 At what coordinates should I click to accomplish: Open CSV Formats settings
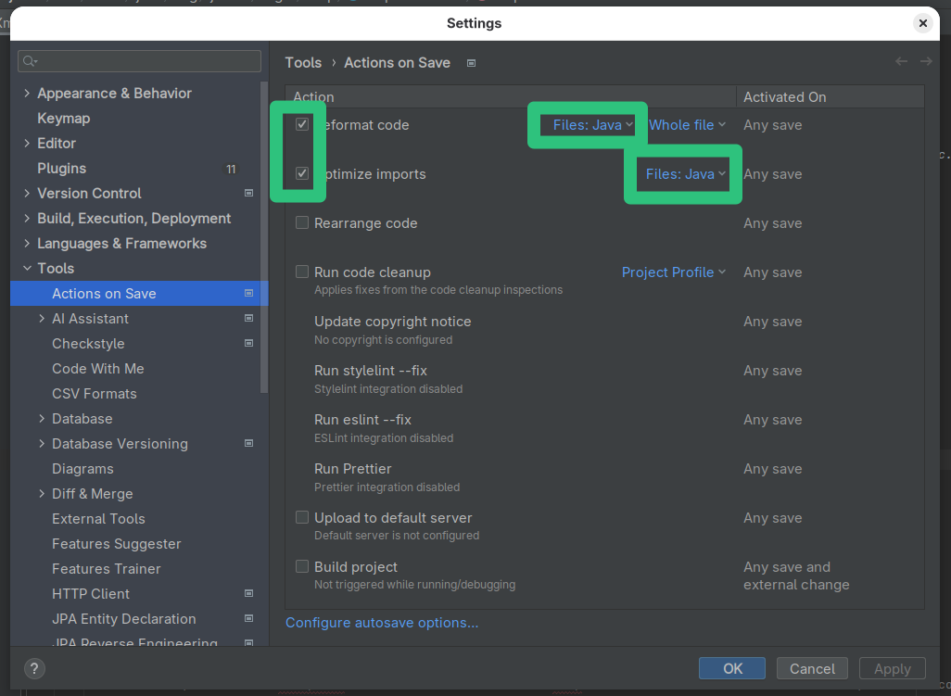click(95, 394)
